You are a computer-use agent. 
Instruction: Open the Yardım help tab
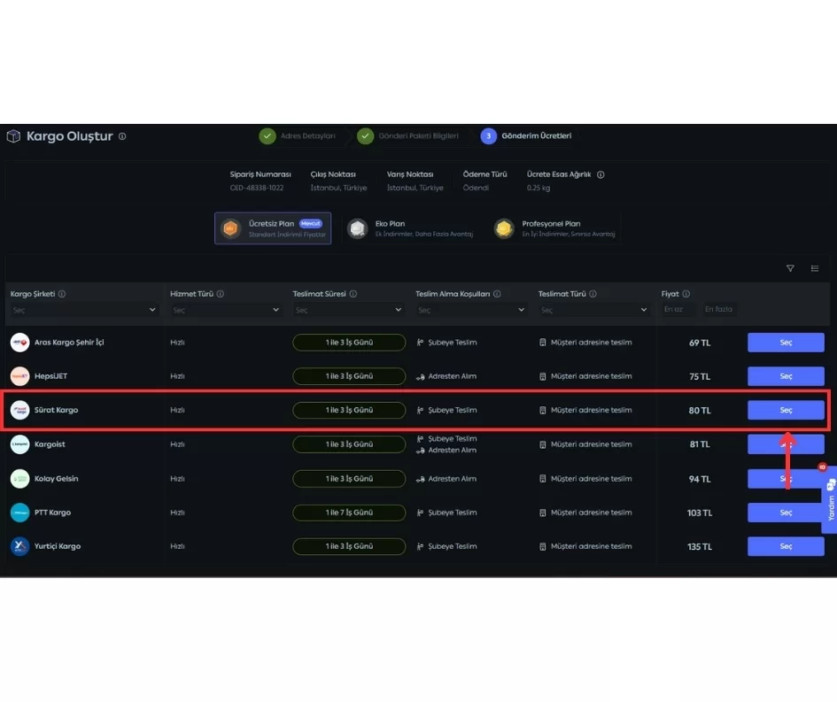pos(830,500)
